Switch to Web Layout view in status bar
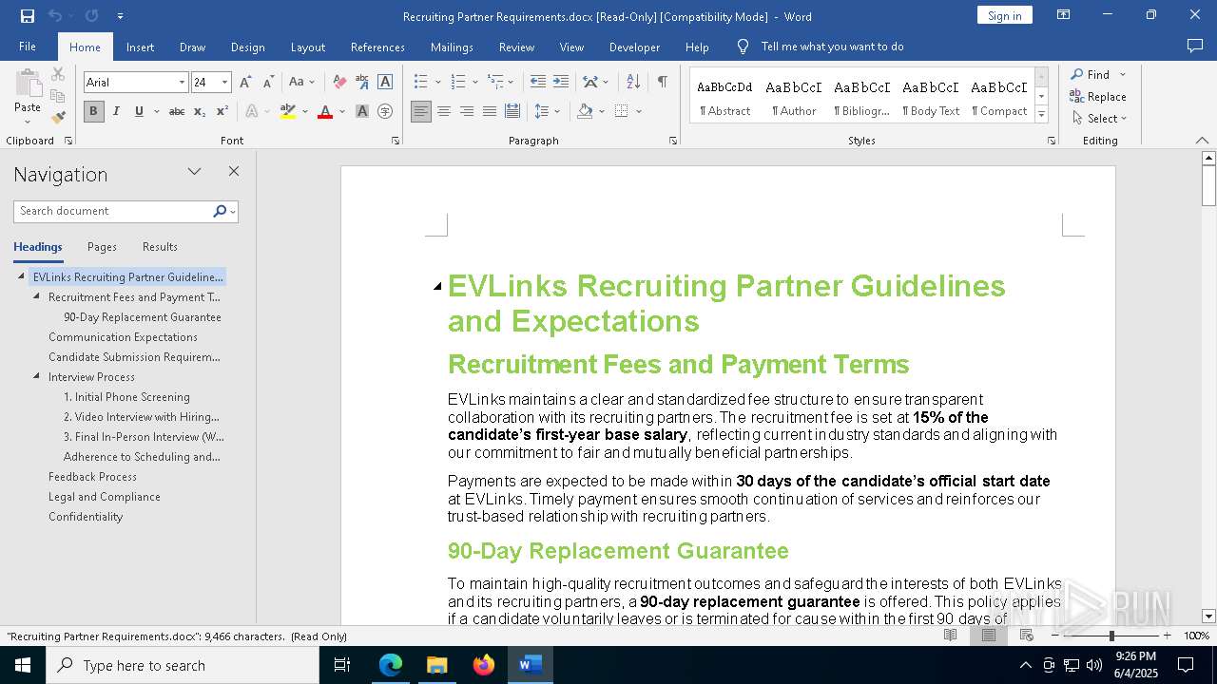This screenshot has height=684, width=1217. pos(1026,636)
